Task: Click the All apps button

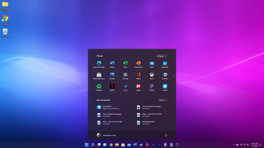Action: [x=162, y=56]
